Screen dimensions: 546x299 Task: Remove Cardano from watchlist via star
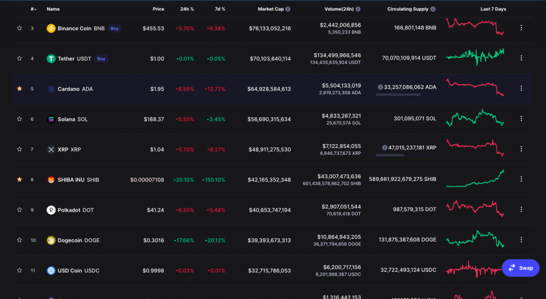click(x=20, y=88)
